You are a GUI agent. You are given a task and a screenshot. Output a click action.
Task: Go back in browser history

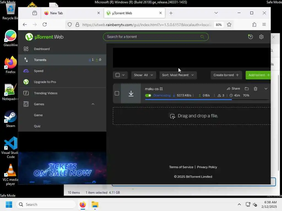(25, 24)
